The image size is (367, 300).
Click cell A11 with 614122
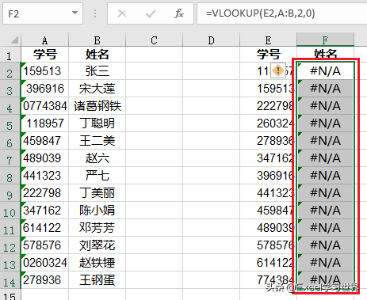44,228
